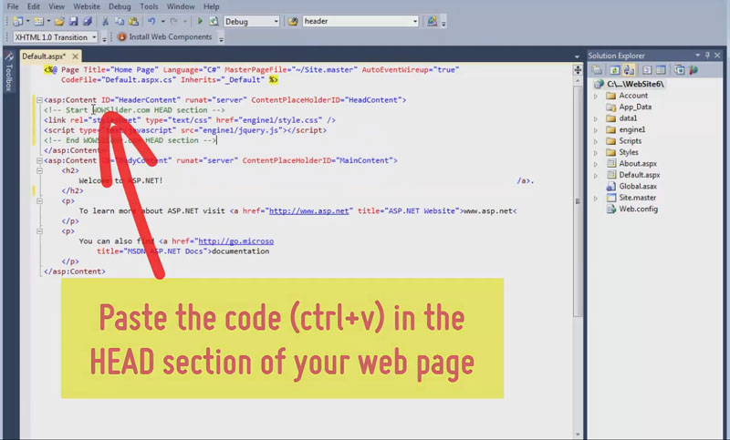Expand the engine1 folder

point(596,130)
